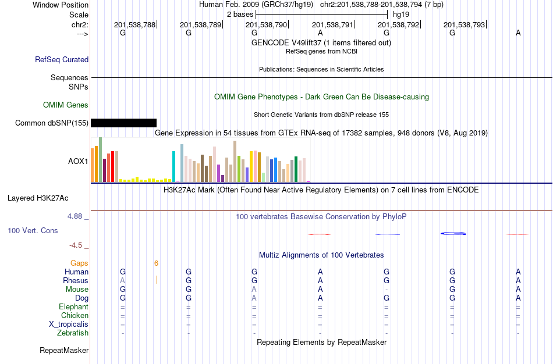This screenshot has height=364, width=553.
Task: Click the black Common dbSNP variant bar
Action: point(123,123)
